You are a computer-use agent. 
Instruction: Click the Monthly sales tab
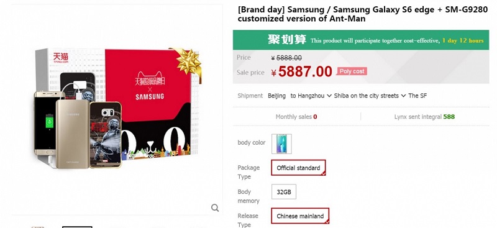pyautogui.click(x=296, y=117)
